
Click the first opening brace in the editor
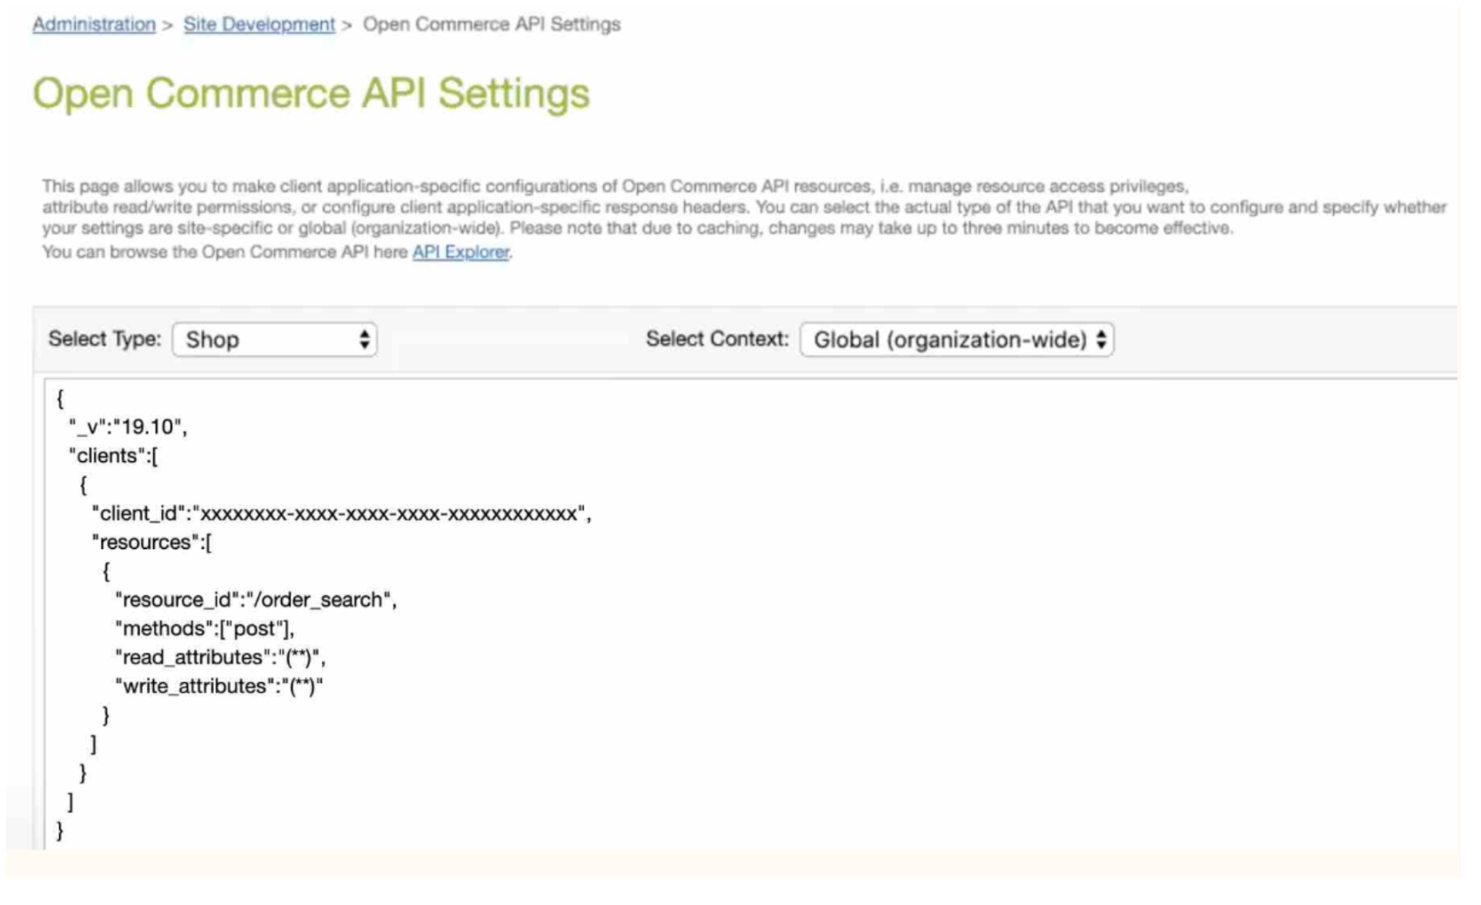pyautogui.click(x=60, y=399)
